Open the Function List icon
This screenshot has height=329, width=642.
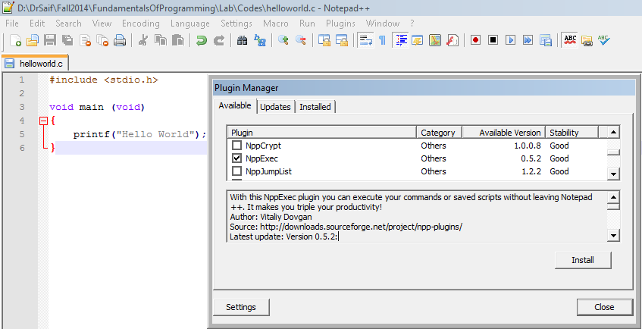[x=453, y=40]
